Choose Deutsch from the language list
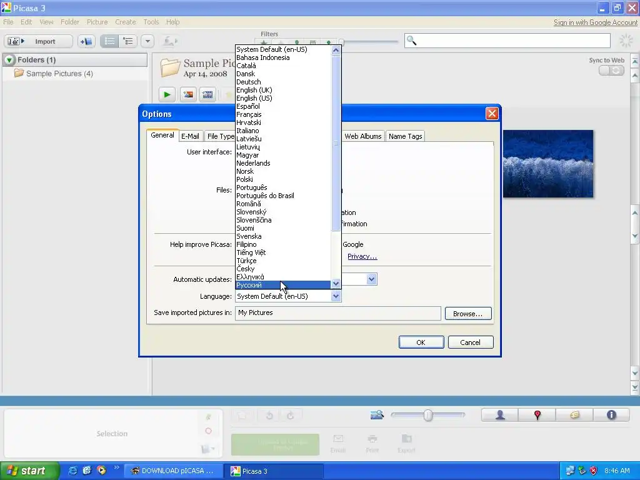The height and width of the screenshot is (480, 640). coord(283,82)
